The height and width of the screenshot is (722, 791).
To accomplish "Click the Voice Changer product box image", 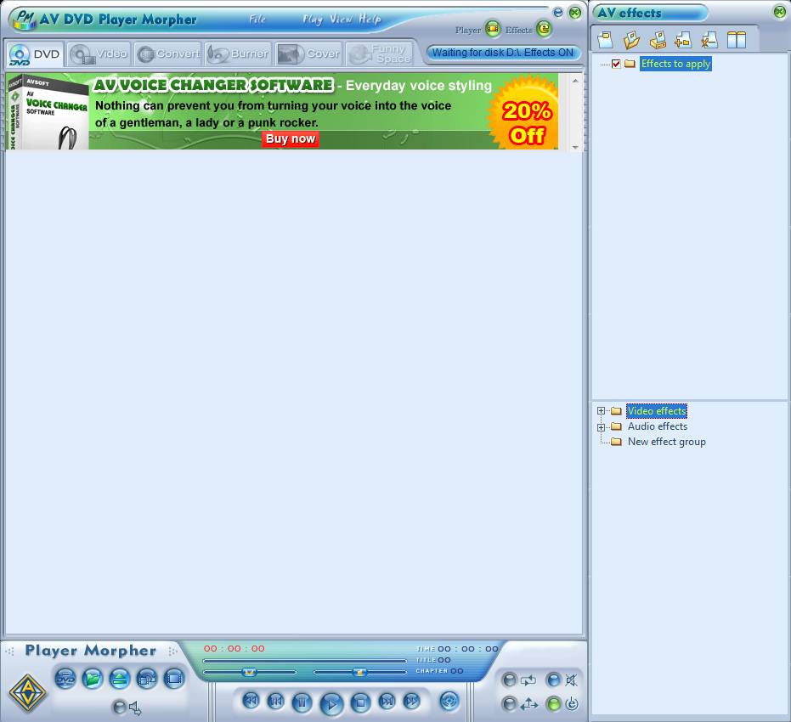I will point(48,112).
